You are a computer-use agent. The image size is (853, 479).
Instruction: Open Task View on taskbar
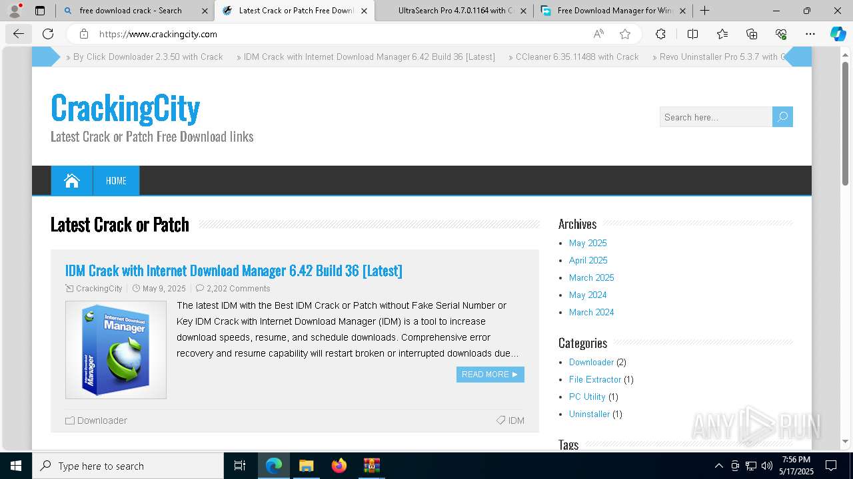click(240, 466)
